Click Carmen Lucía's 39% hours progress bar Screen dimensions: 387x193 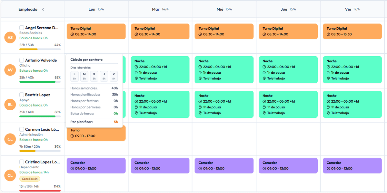click(x=40, y=151)
